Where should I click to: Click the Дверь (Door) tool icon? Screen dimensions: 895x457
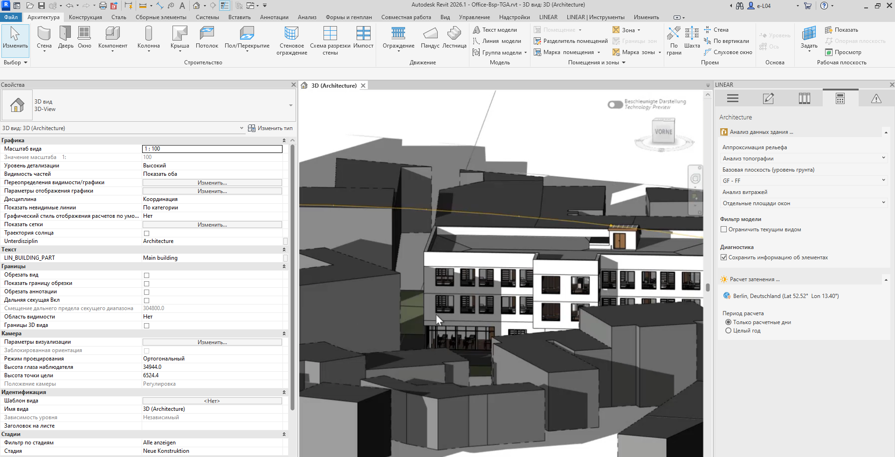[x=65, y=34]
